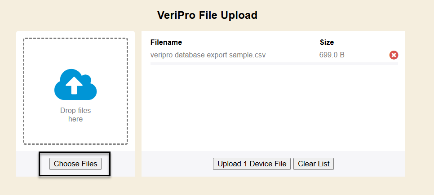The image size is (434, 195).
Task: Click the Size column header
Action: click(x=327, y=43)
